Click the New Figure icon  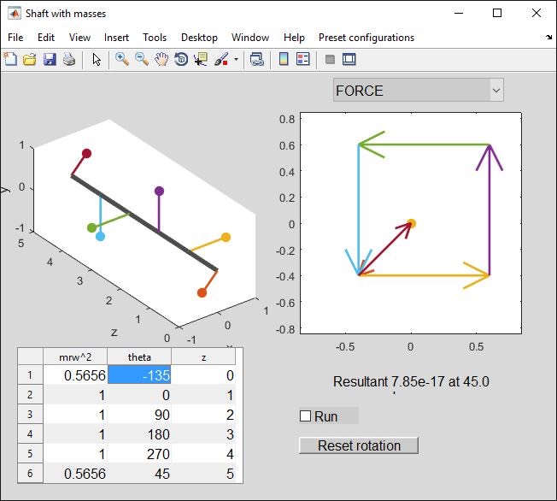click(x=10, y=59)
